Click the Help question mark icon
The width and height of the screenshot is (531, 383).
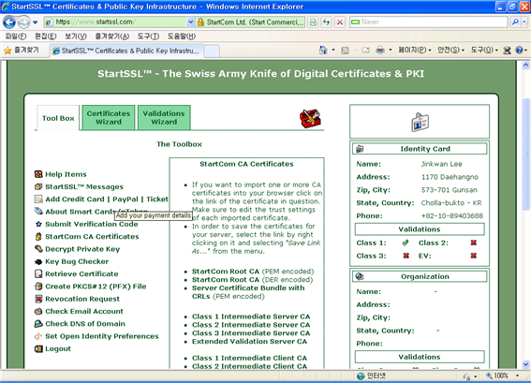[x=519, y=51]
